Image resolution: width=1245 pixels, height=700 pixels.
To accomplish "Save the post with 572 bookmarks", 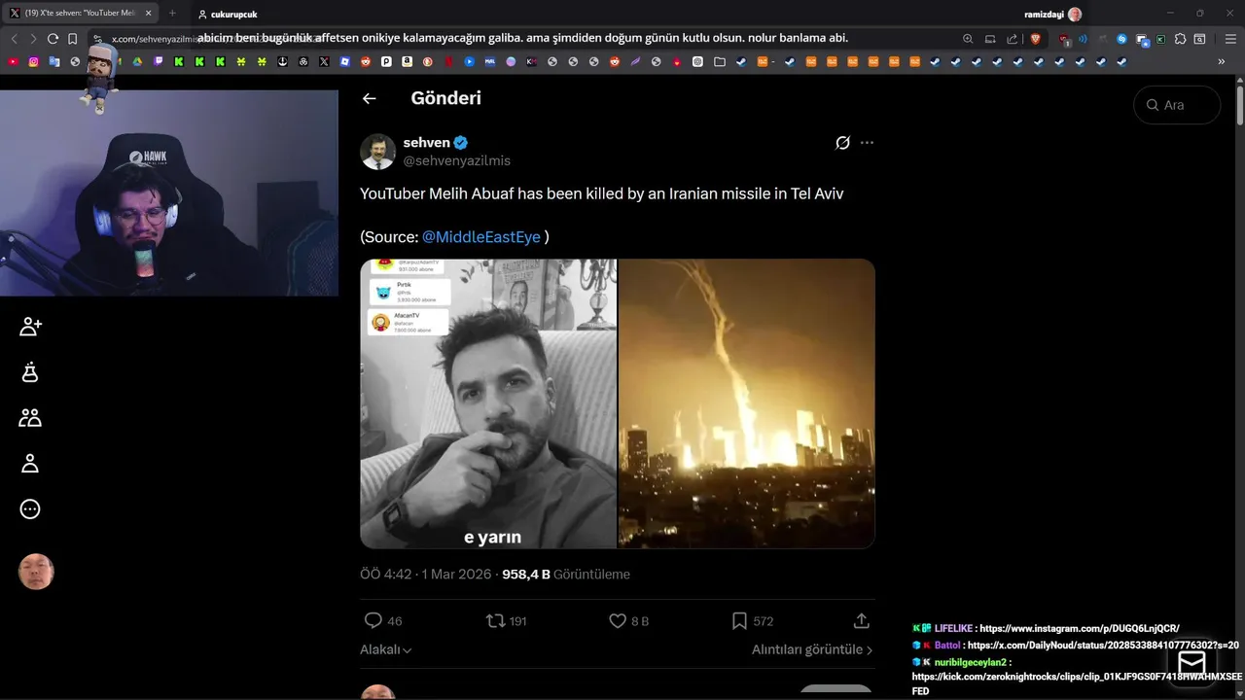I will 752,620.
